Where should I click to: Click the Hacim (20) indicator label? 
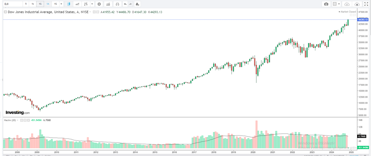(x=9, y=120)
